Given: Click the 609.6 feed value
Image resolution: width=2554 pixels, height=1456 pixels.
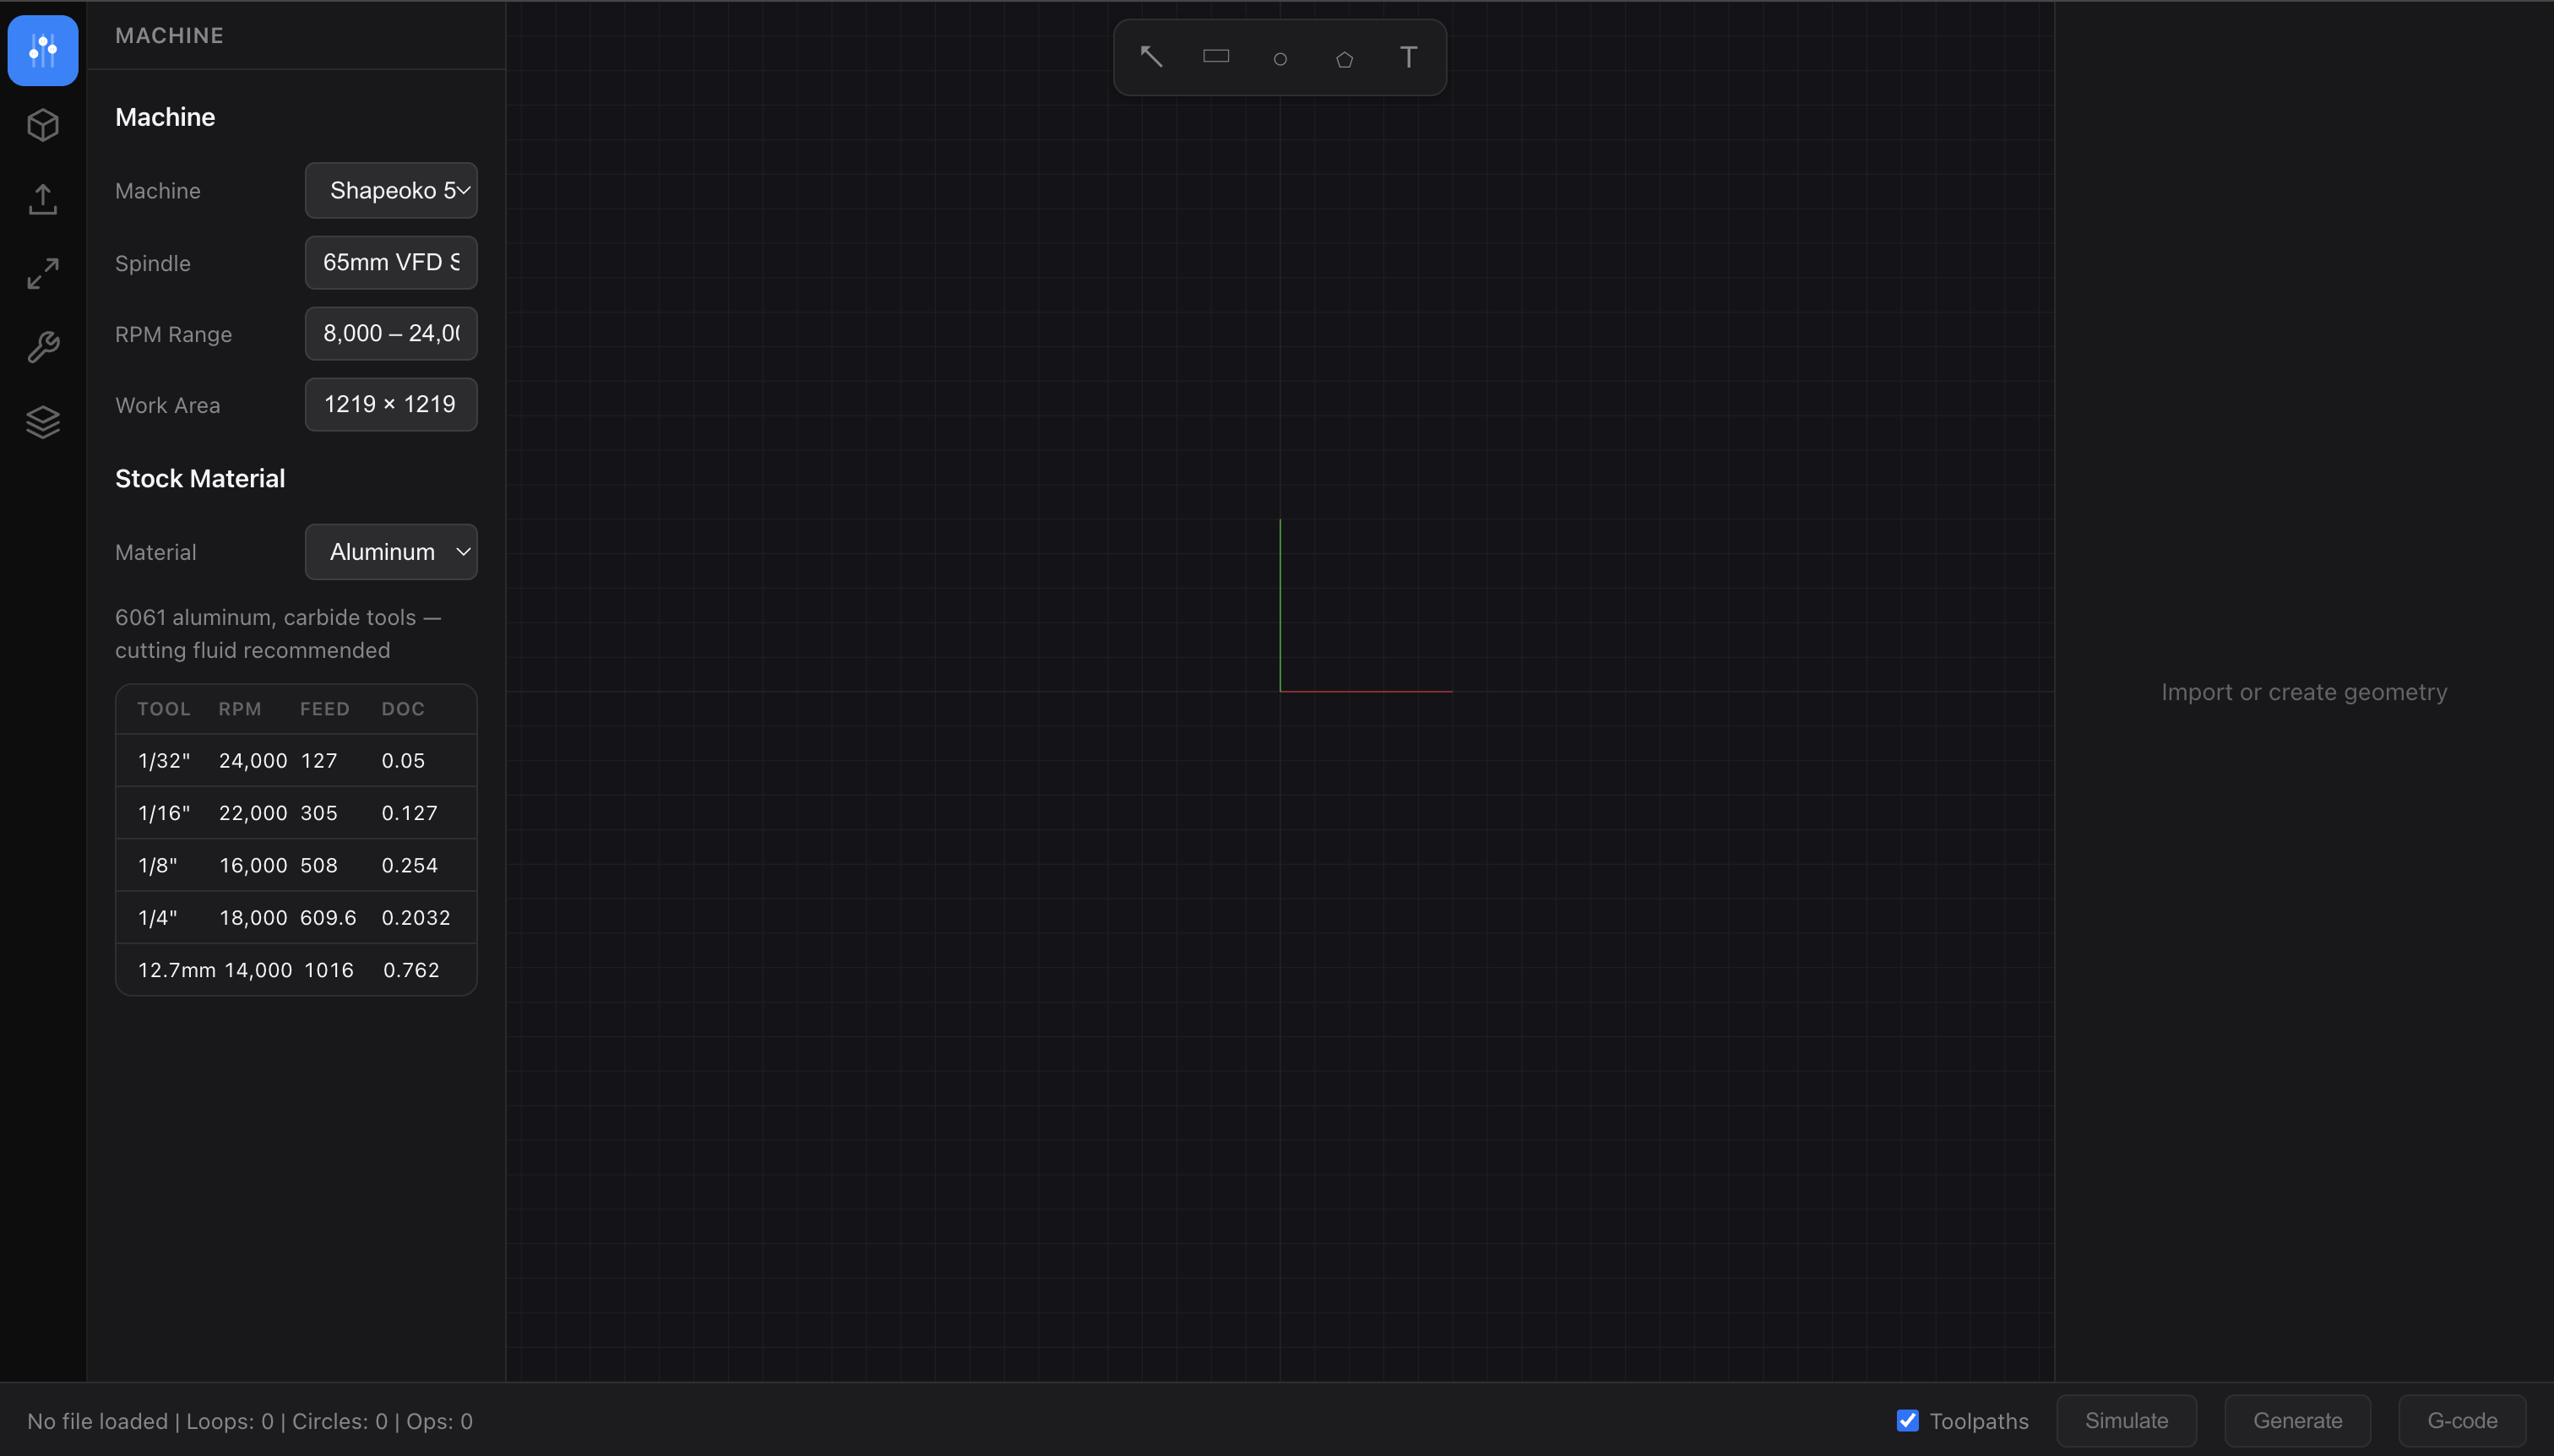Looking at the screenshot, I should coord(328,917).
